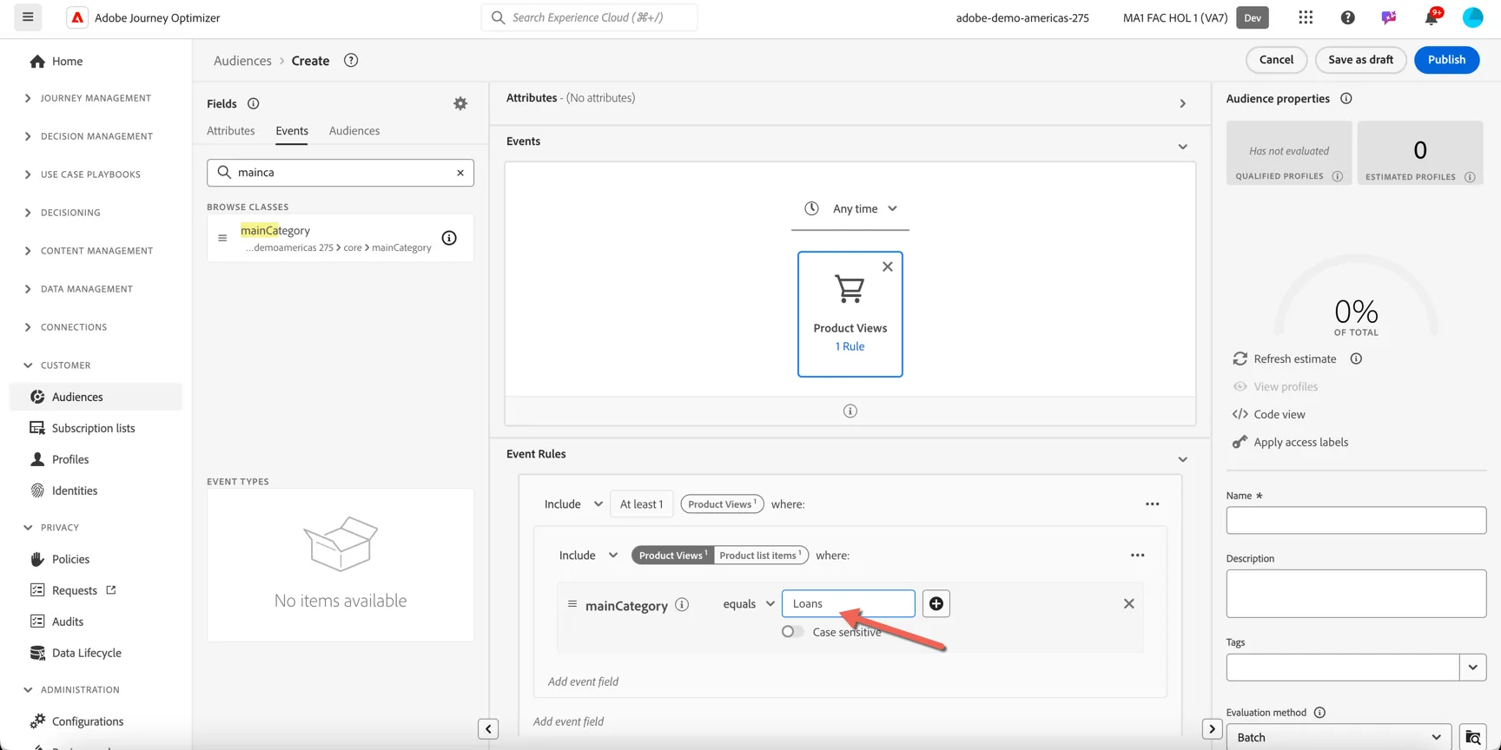This screenshot has width=1501, height=750.
Task: Open the Help question mark icon
Action: pos(1347,17)
